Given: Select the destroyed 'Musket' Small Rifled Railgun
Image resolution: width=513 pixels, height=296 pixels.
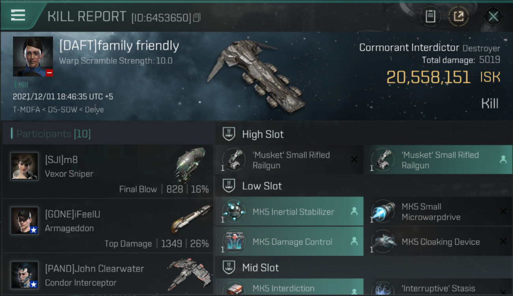Looking at the screenshot, I should click(289, 160).
